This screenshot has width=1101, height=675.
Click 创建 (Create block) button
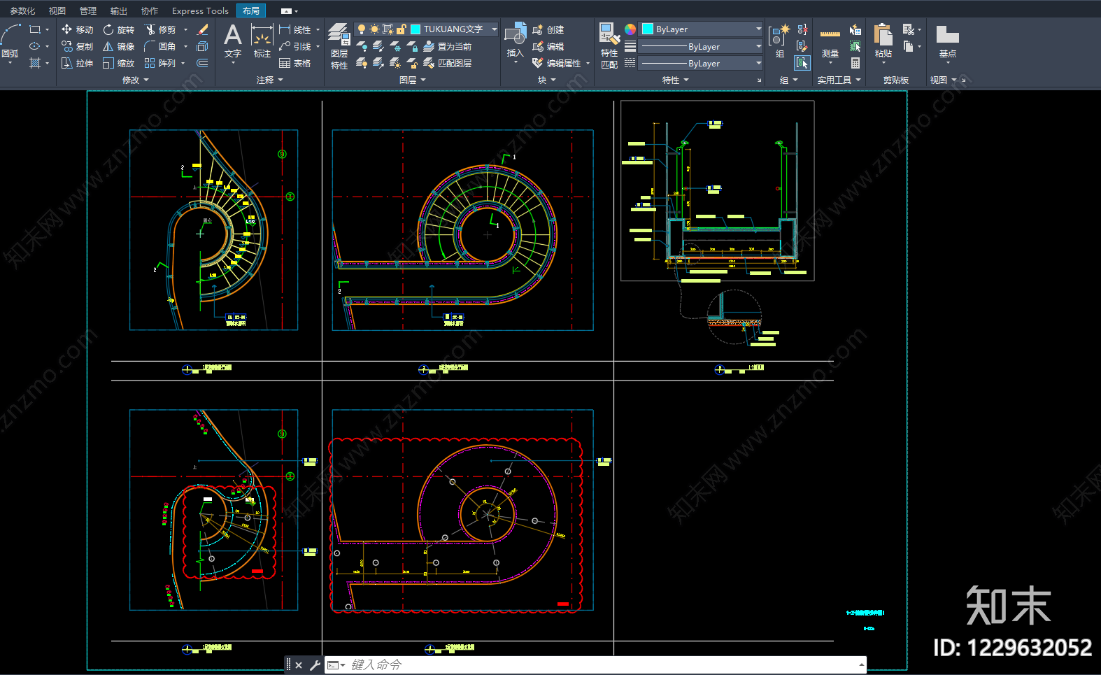point(548,29)
